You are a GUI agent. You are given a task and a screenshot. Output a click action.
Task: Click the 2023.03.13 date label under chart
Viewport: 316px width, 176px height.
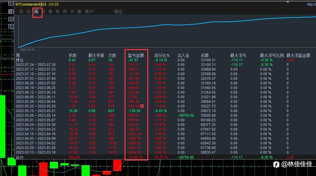pyautogui.click(x=27, y=50)
